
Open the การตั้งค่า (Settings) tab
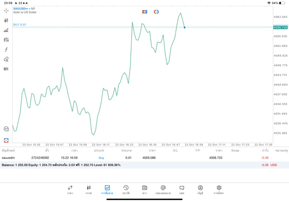219,190
